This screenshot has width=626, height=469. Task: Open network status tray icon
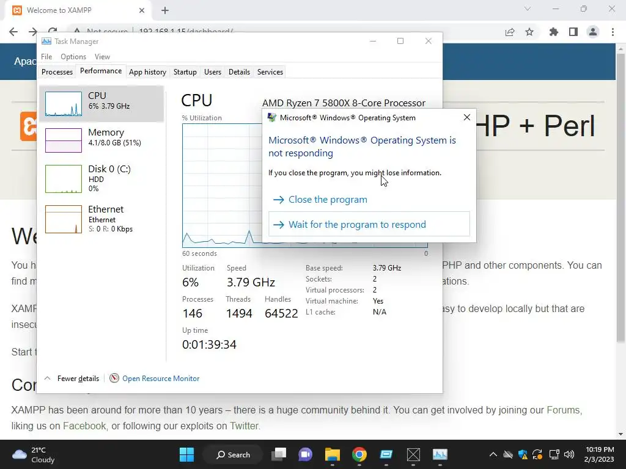[554, 454]
